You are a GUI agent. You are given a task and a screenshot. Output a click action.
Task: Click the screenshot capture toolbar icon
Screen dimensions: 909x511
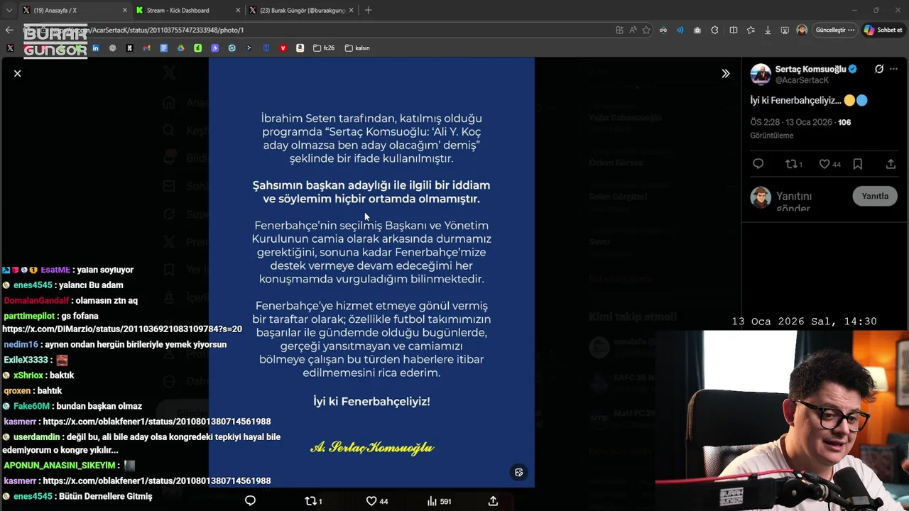785,30
